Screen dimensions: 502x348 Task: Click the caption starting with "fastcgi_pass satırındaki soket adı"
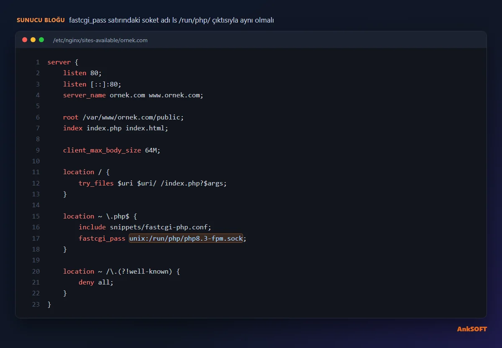(172, 20)
